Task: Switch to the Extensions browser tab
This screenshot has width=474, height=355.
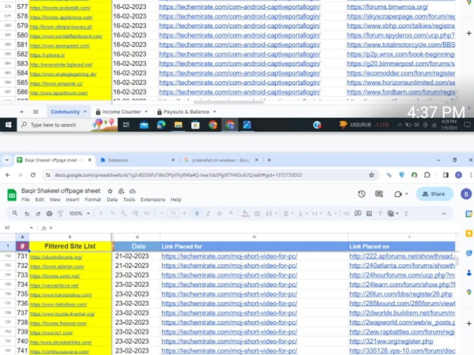Action: click(137, 160)
